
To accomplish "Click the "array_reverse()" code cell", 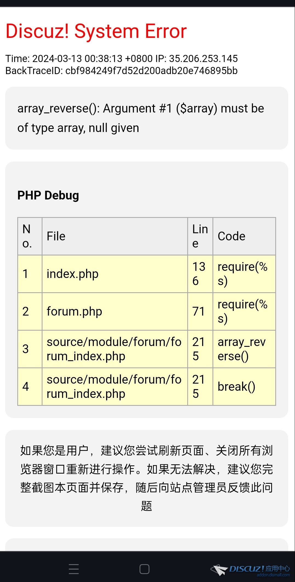I will (x=244, y=349).
